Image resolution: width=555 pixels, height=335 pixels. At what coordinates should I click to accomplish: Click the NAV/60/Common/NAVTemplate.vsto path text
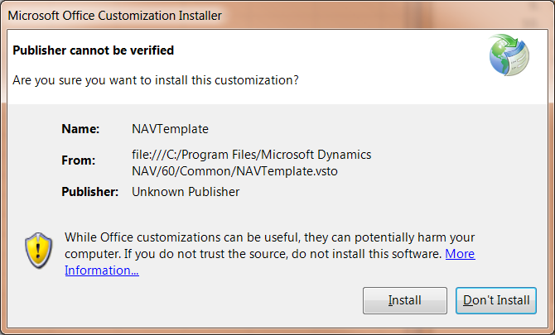click(234, 171)
